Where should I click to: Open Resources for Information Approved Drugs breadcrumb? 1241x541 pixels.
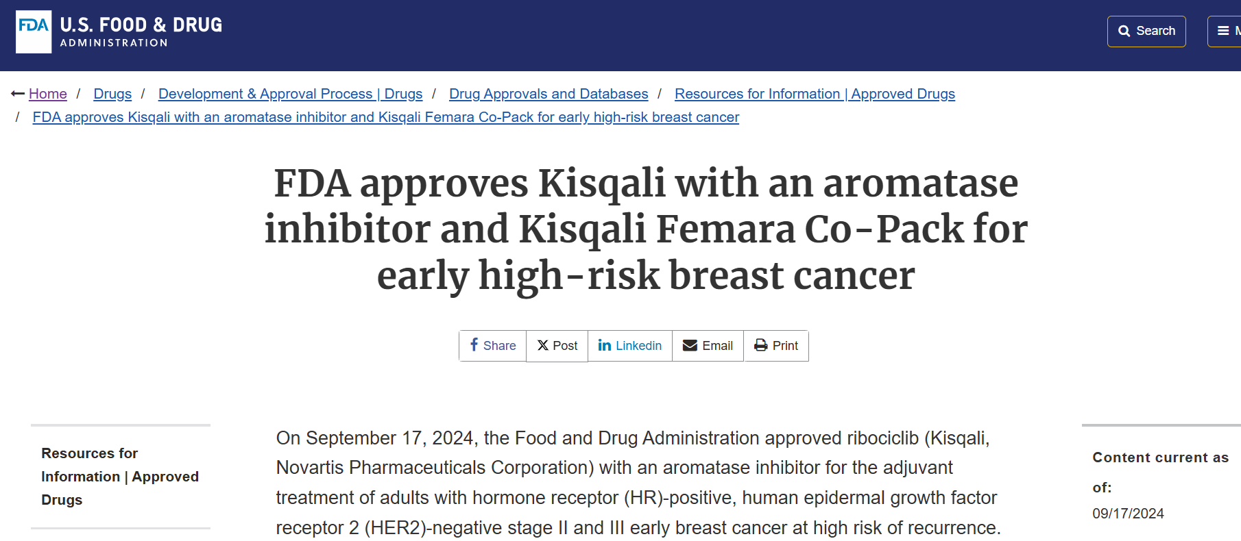point(815,94)
